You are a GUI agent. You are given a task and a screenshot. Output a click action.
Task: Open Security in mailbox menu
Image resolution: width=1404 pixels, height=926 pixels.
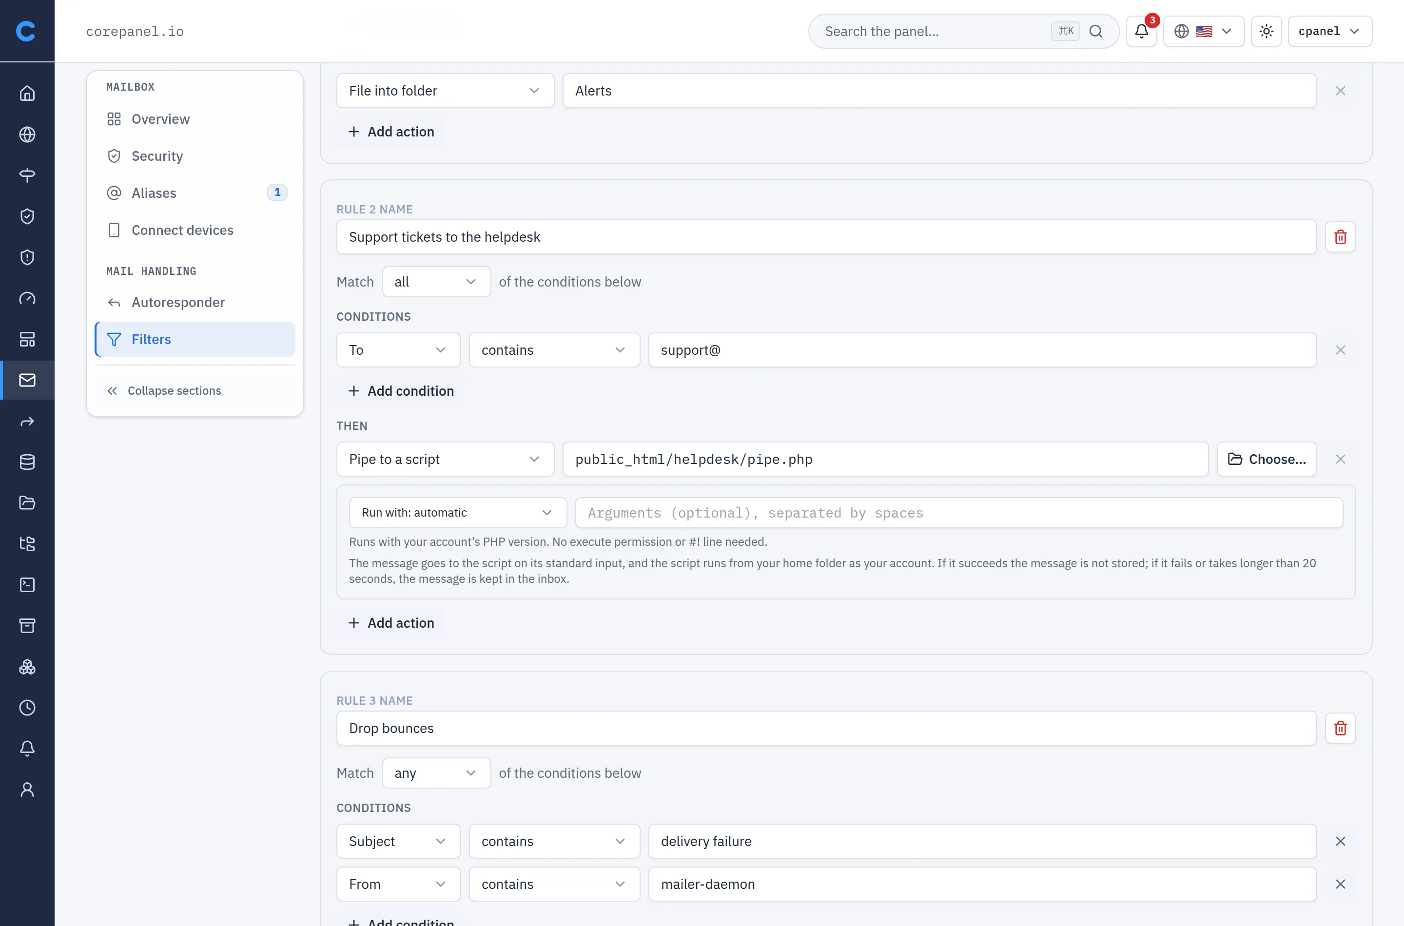click(195, 156)
